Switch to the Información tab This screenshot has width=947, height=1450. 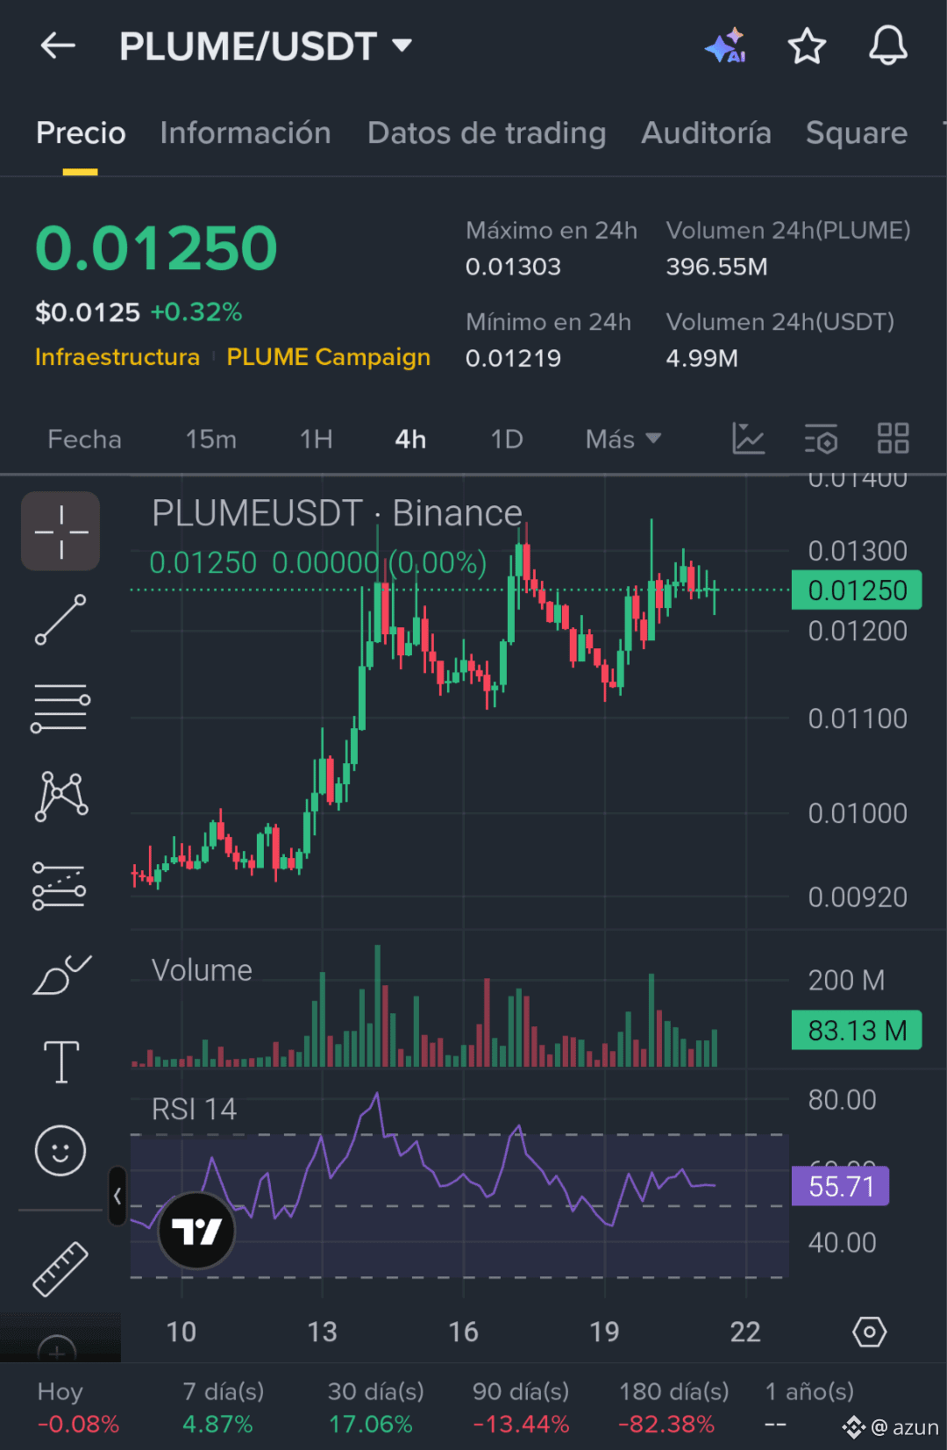(x=246, y=132)
